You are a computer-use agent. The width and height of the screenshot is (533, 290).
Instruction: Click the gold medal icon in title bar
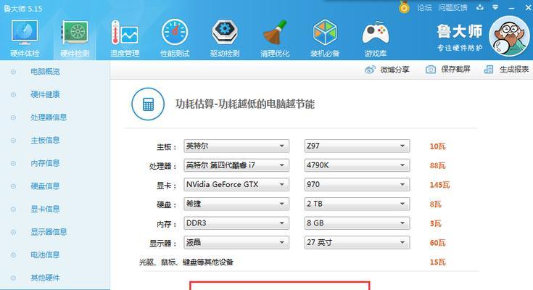pos(404,7)
